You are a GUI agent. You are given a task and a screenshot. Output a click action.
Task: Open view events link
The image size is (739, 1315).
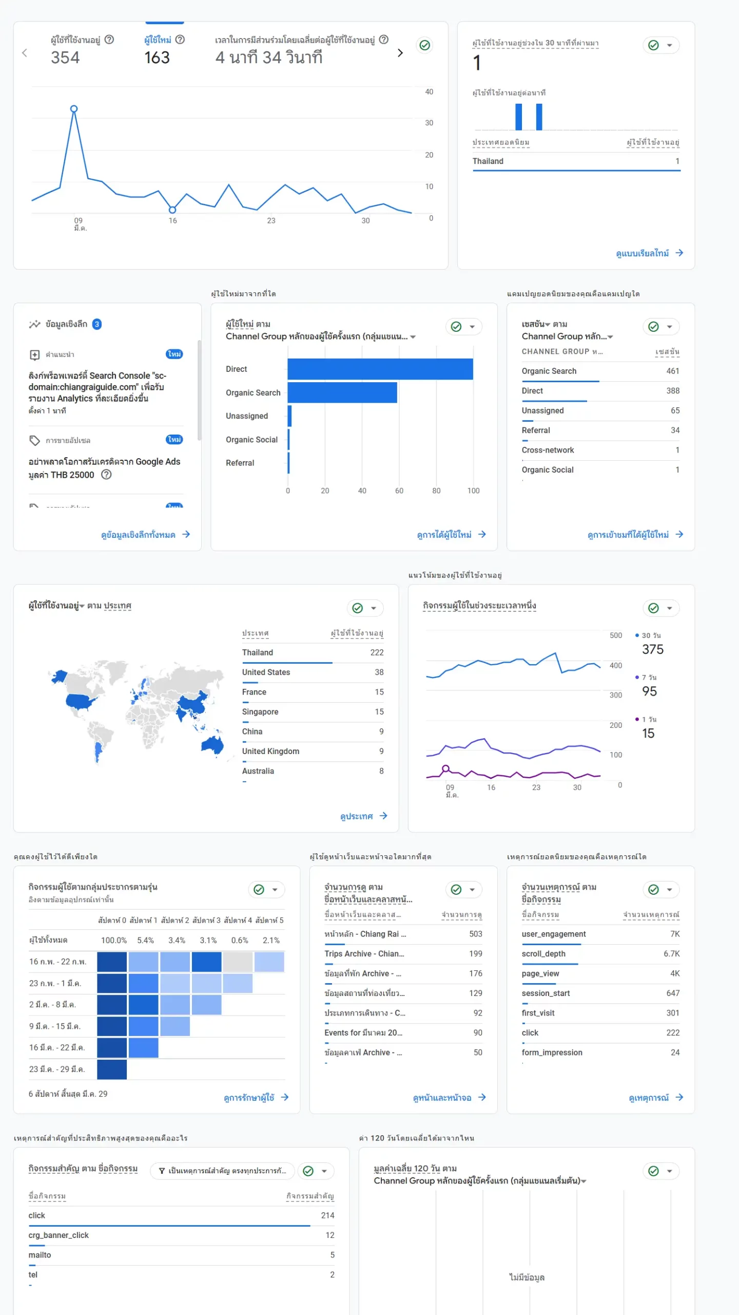click(x=656, y=1097)
